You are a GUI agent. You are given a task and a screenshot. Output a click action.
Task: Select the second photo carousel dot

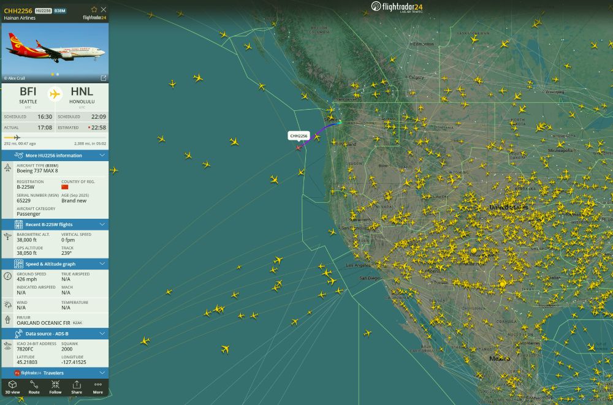(58, 74)
